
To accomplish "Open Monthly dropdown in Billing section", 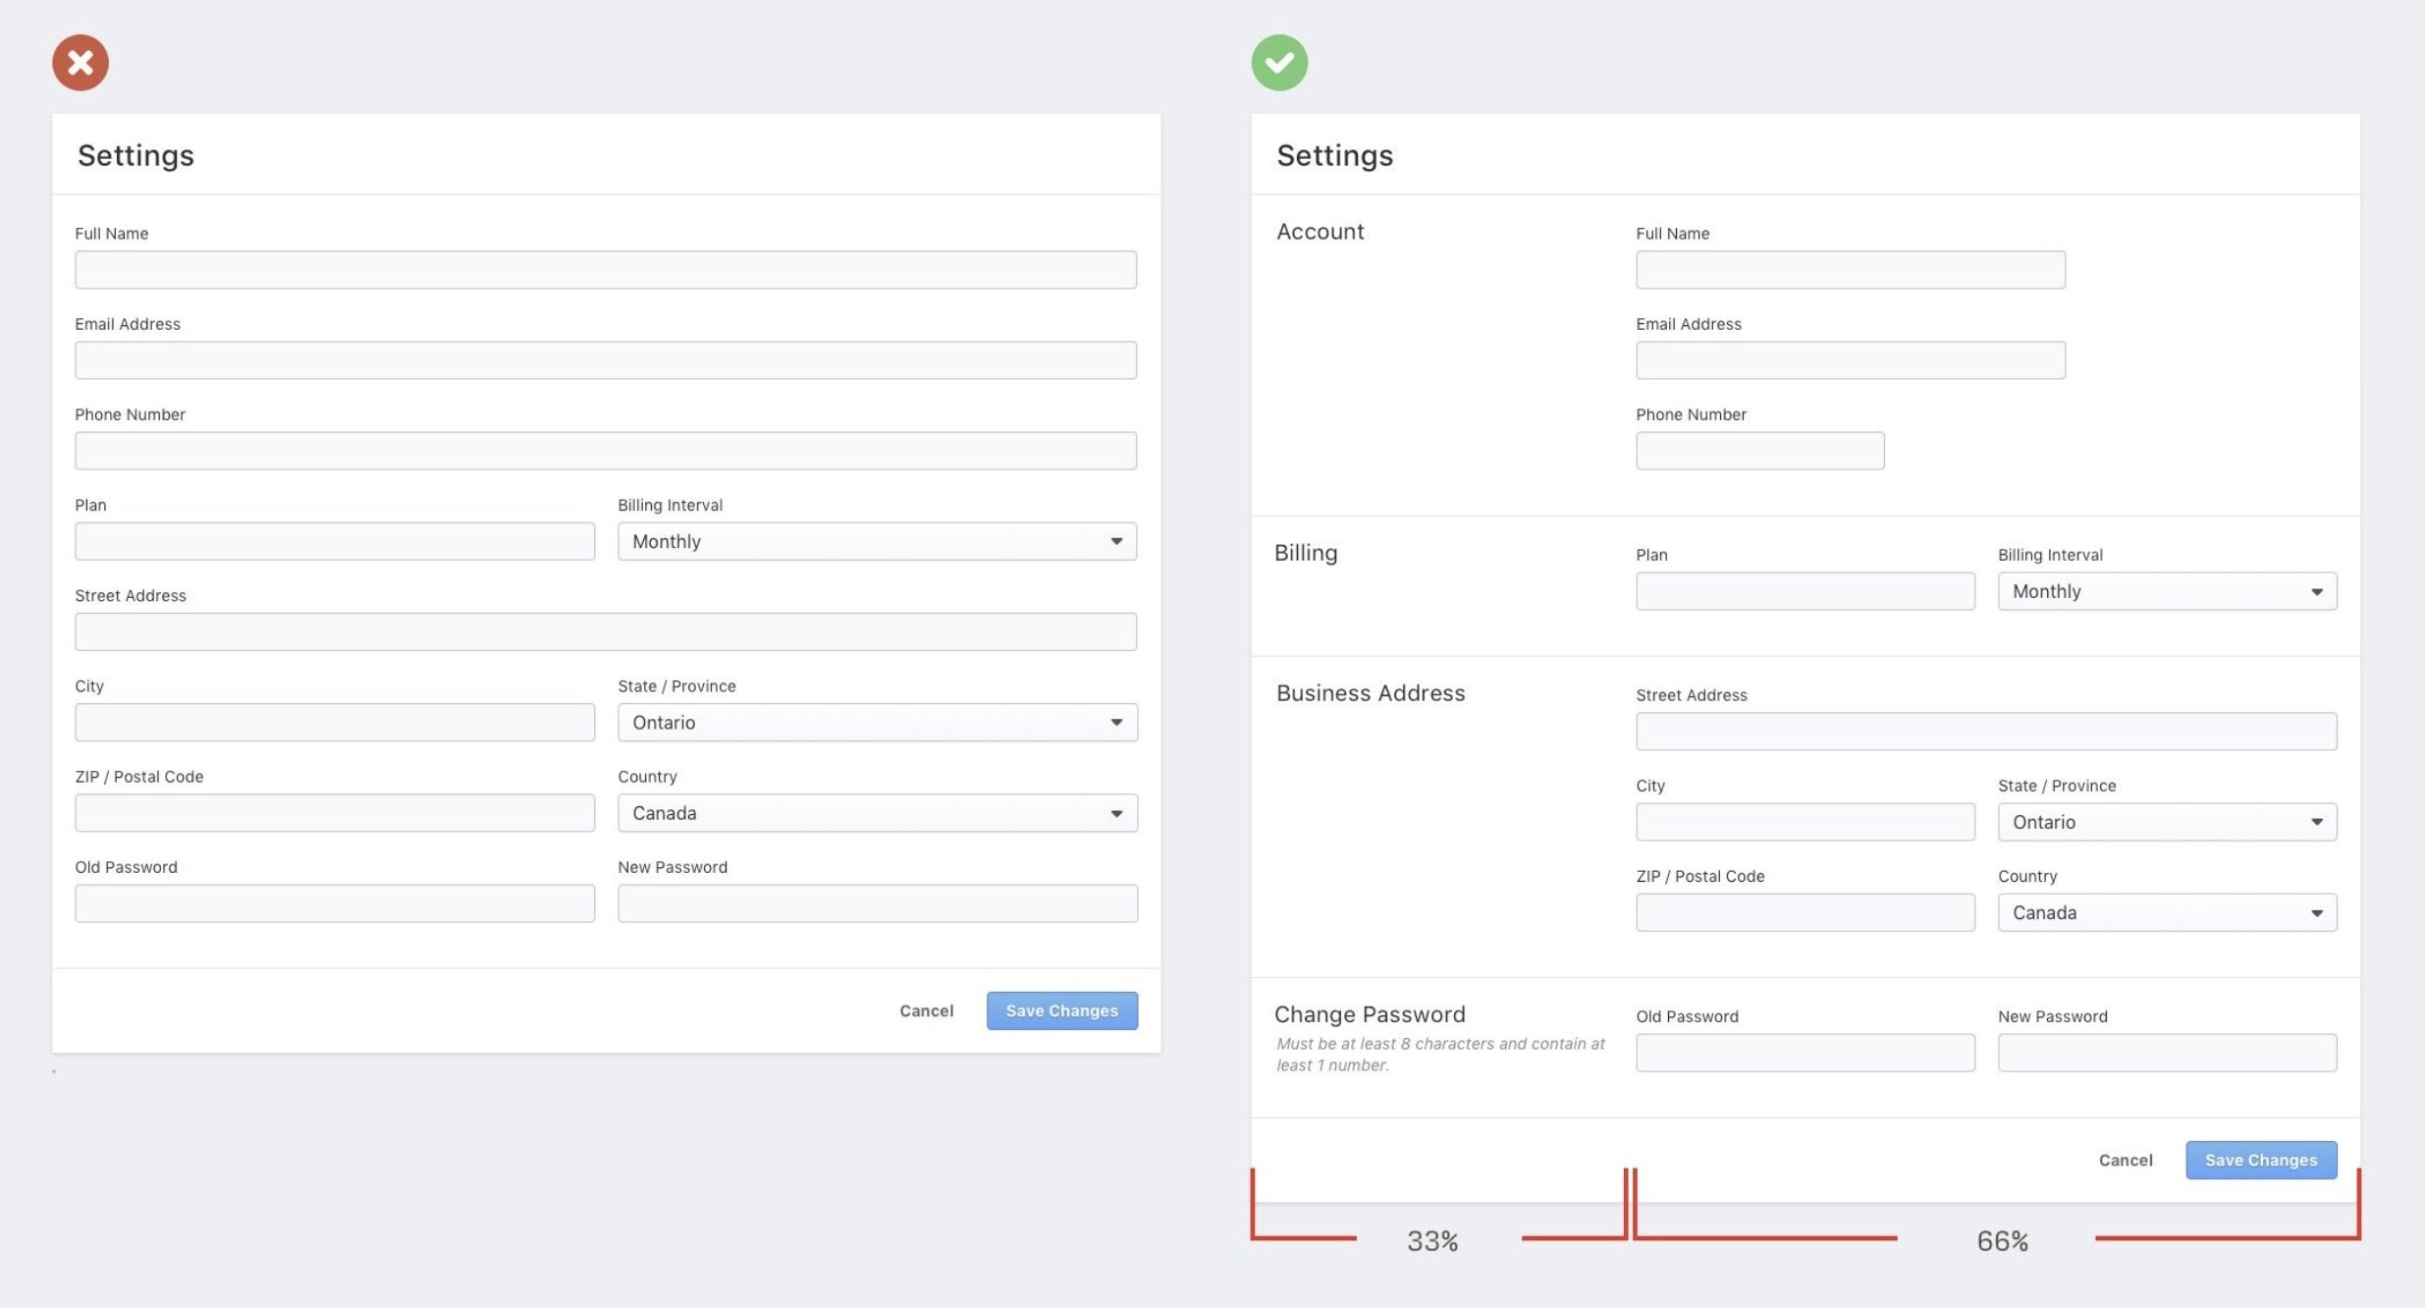I will click(x=2167, y=591).
